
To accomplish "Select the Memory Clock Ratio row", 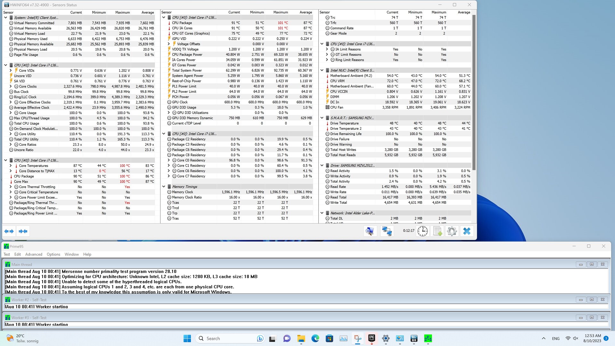I will point(237,197).
